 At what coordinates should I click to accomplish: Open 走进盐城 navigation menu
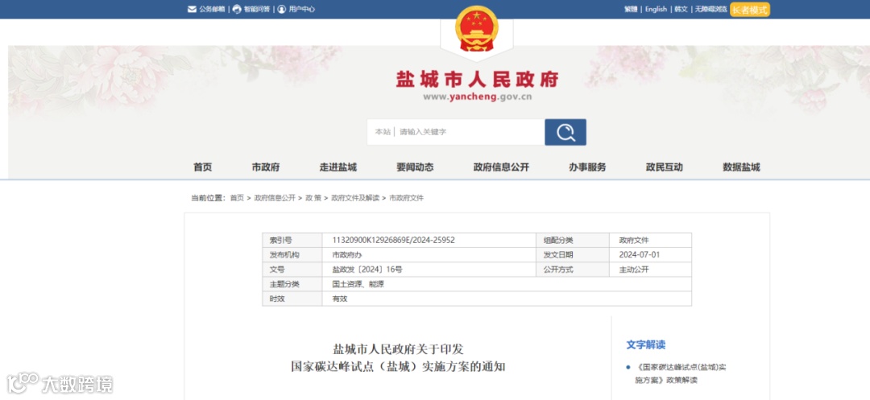click(338, 167)
